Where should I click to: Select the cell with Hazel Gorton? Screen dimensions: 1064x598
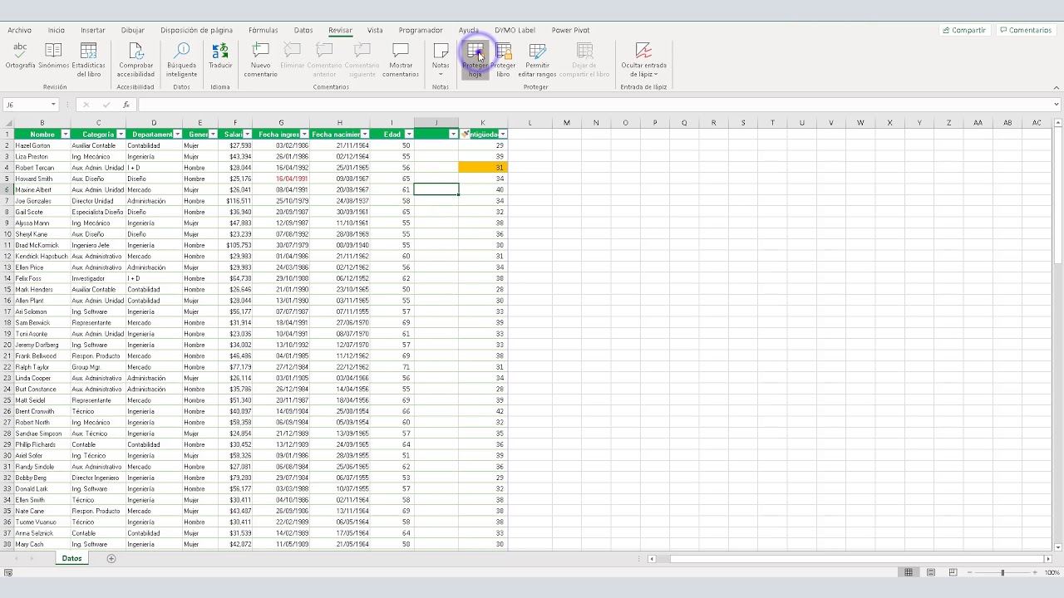[42, 145]
